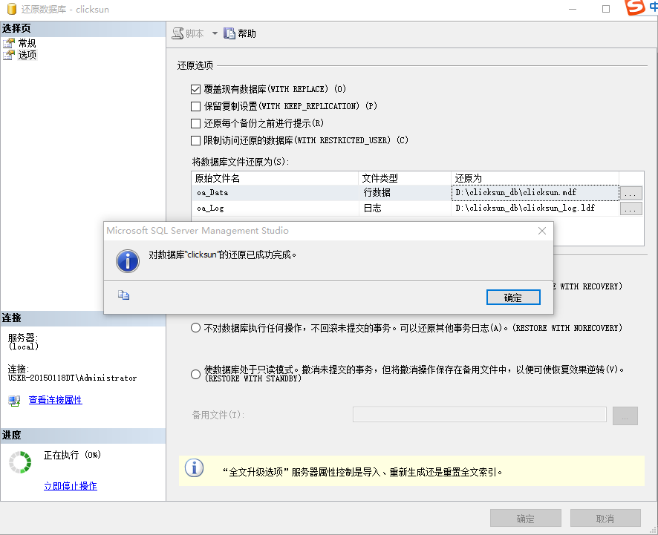Screen dimensions: 658x535
Task: Click the database icon in title bar
Action: [12, 9]
